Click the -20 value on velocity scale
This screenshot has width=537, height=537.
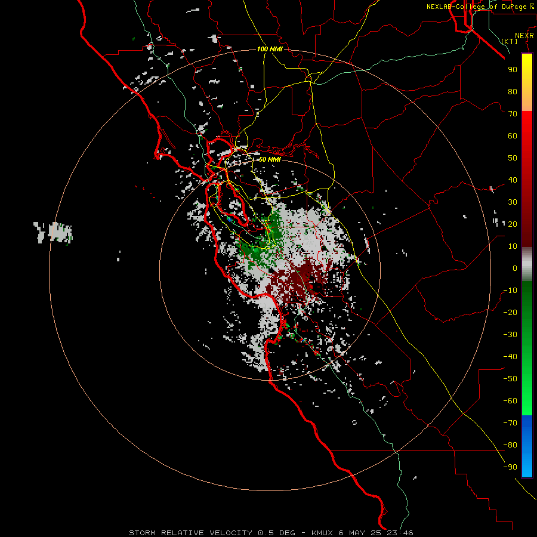click(510, 312)
